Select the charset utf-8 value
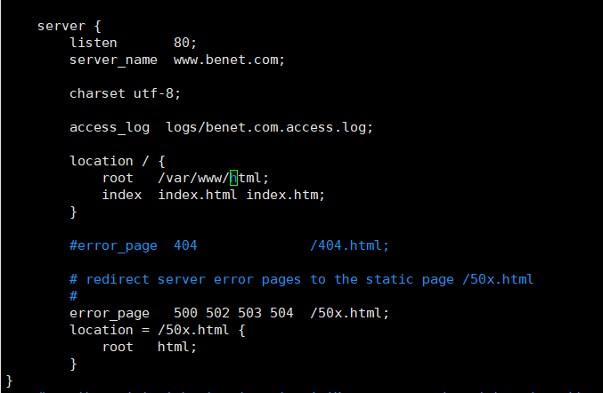The width and height of the screenshot is (603, 393). click(x=157, y=93)
